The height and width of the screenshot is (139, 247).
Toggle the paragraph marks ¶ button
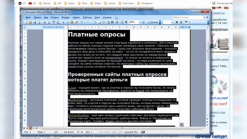point(126,22)
